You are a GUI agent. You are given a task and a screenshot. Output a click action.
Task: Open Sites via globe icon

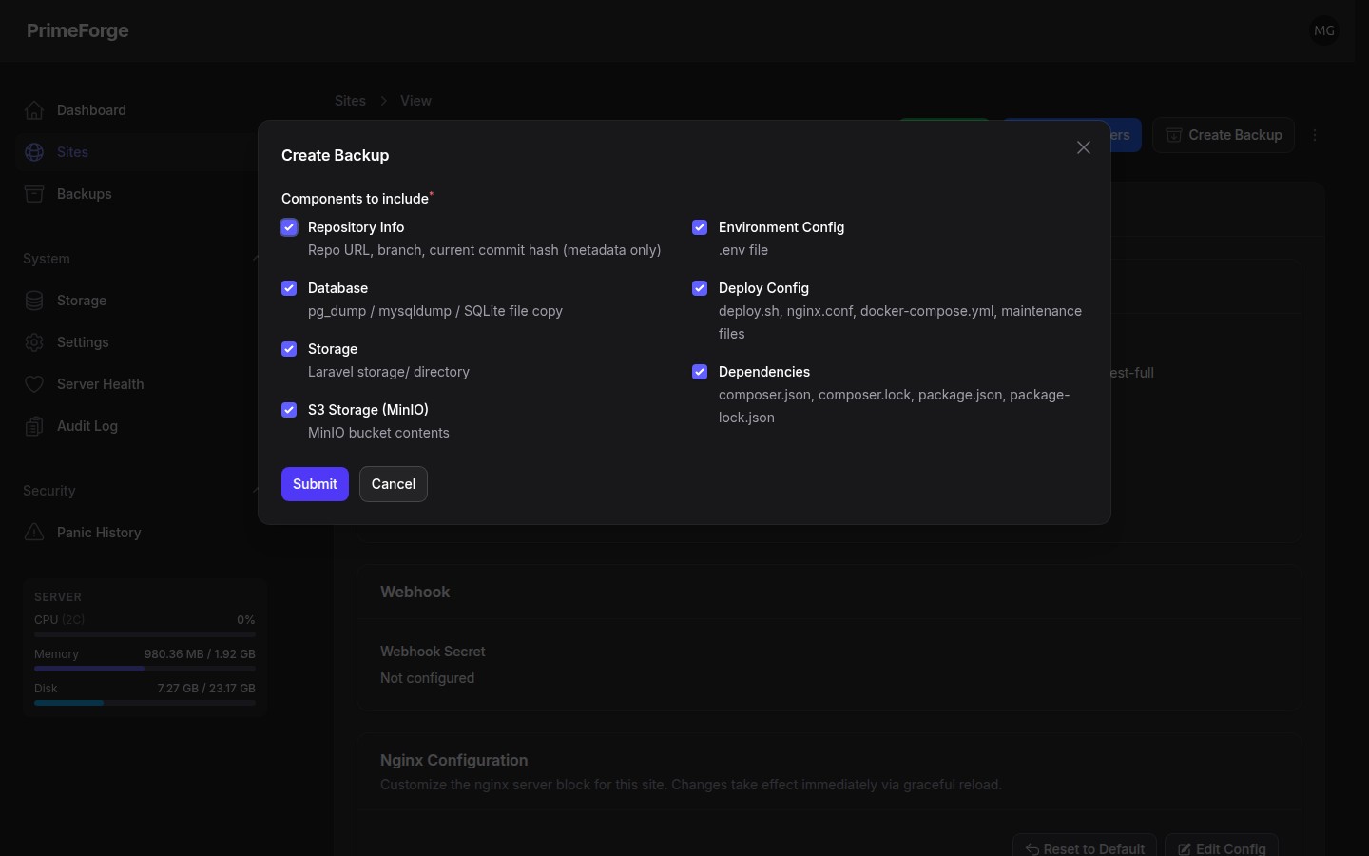click(x=34, y=152)
